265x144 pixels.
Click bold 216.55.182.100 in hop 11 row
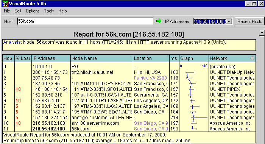pos(49,129)
